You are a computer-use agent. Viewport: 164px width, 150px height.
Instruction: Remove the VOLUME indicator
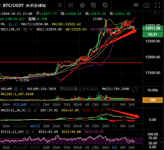click(x=21, y=89)
